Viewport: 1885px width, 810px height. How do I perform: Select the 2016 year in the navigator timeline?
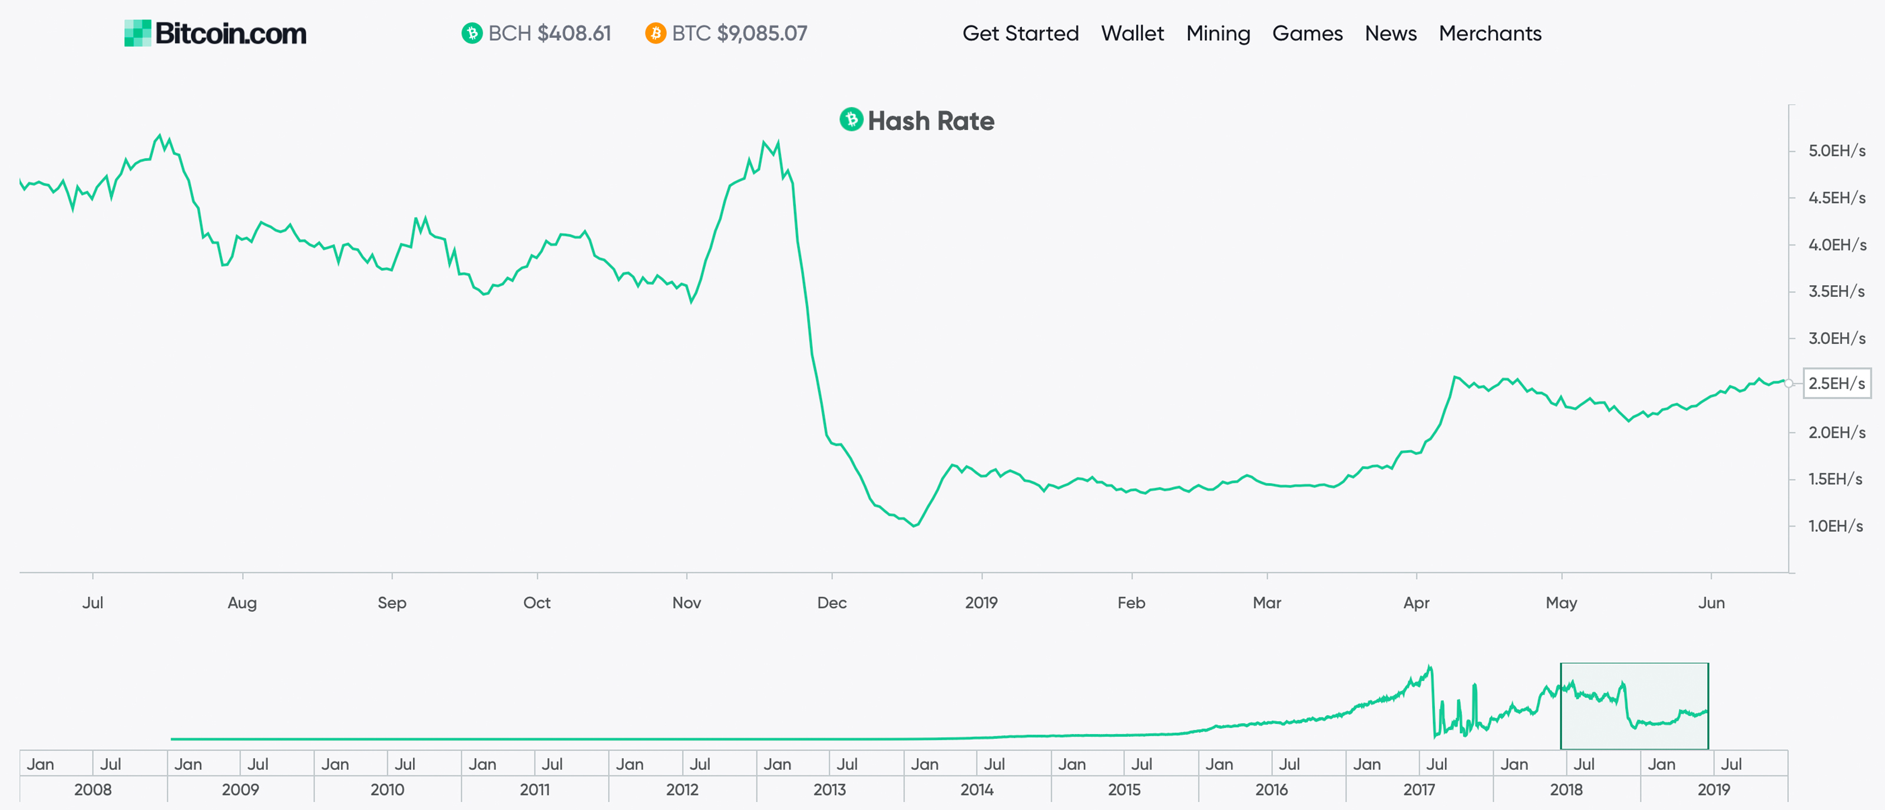point(1272,789)
